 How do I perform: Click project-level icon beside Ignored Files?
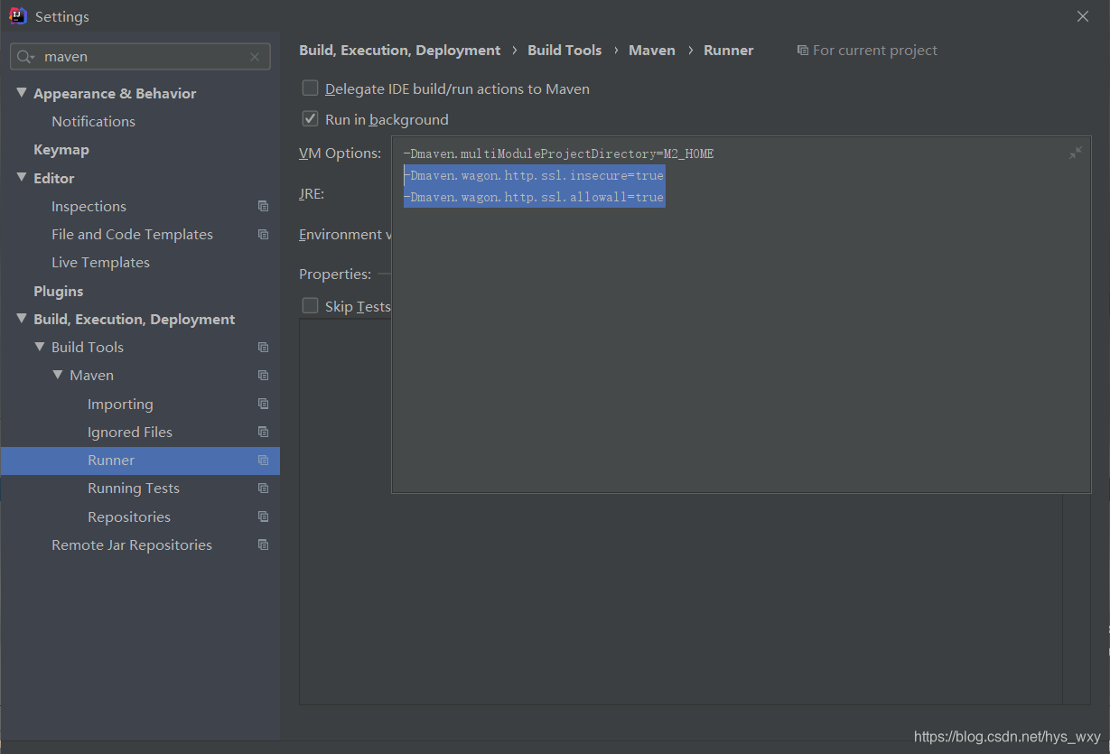[x=263, y=433]
